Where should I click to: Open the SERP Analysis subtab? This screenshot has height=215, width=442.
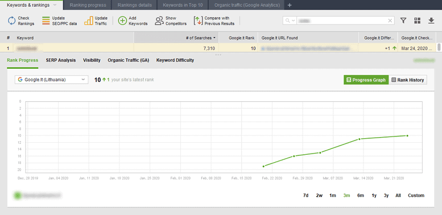coord(61,60)
